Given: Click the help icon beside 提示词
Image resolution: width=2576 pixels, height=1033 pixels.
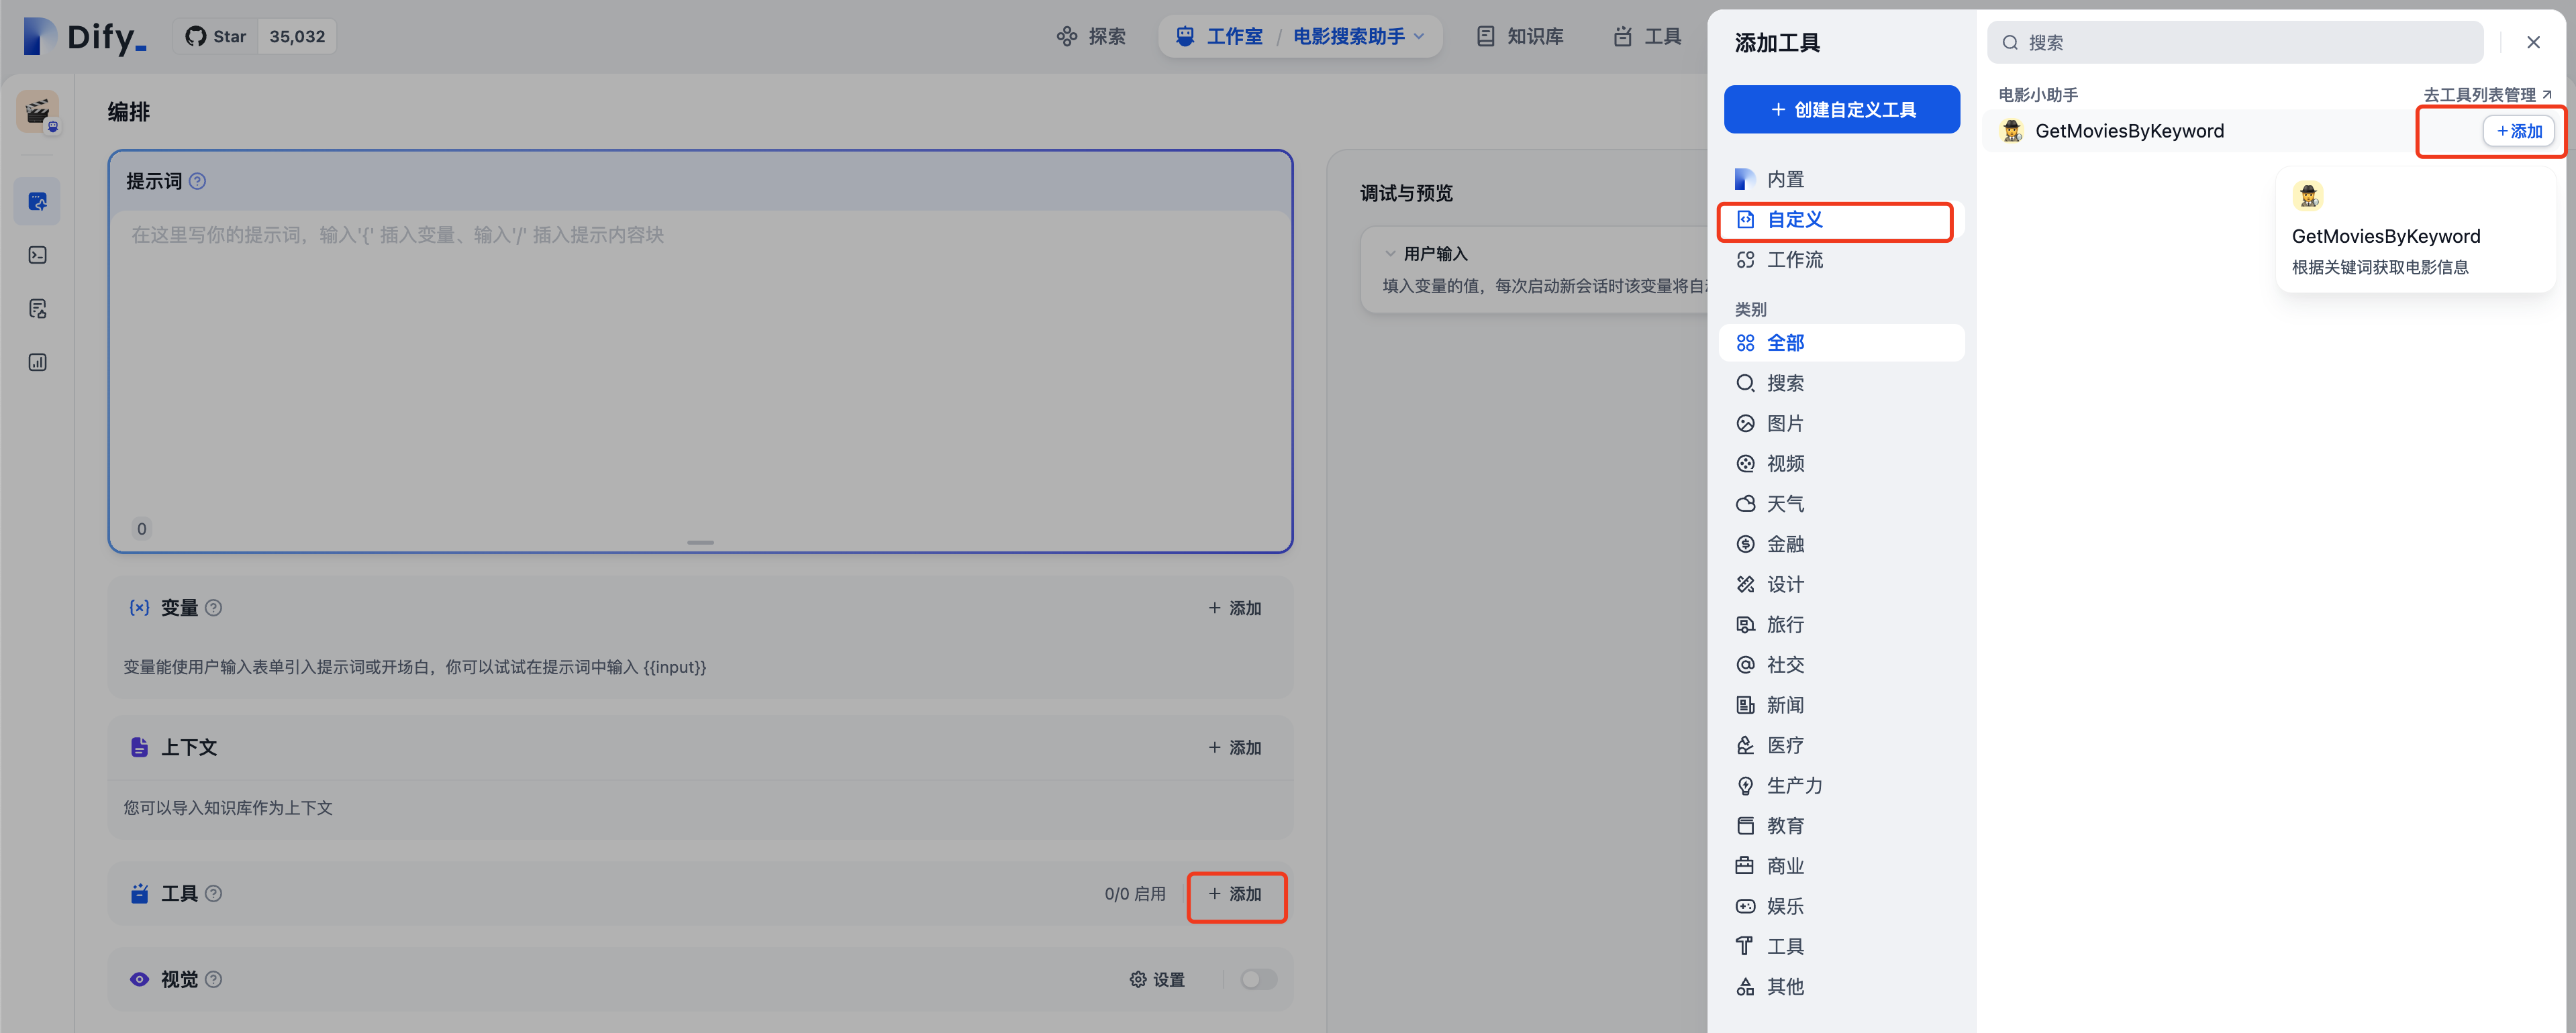Looking at the screenshot, I should [x=198, y=182].
